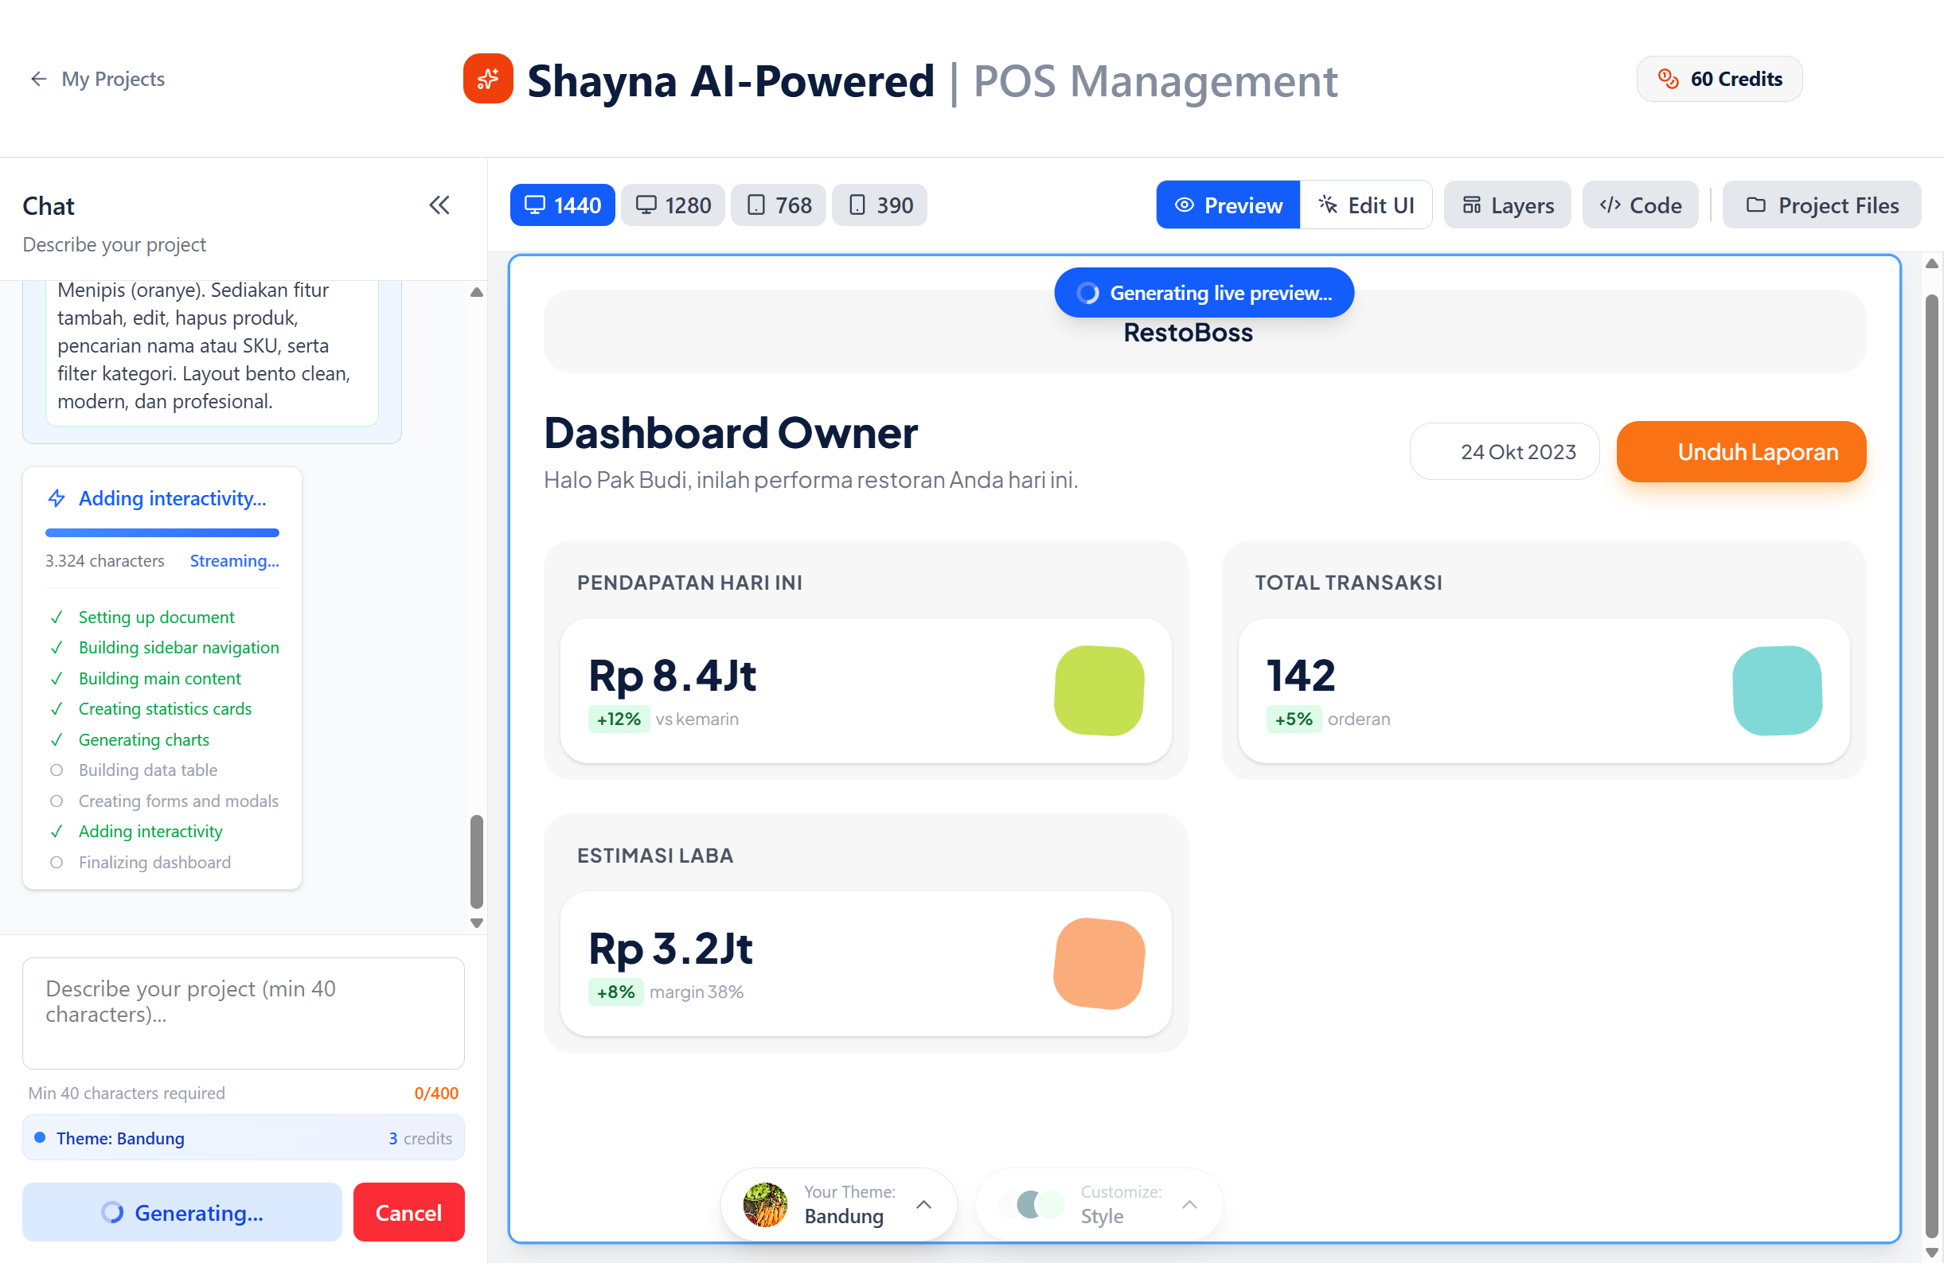Open Project Files

[1821, 205]
